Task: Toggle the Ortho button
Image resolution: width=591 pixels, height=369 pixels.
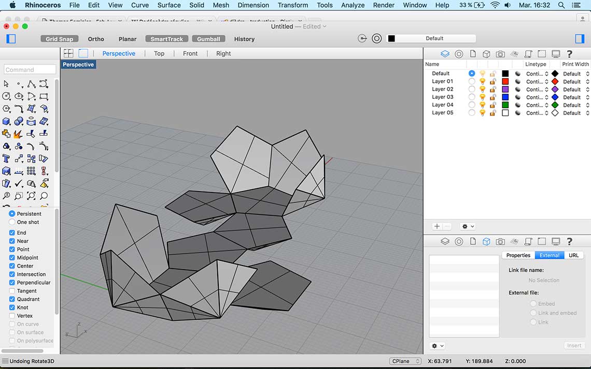Action: click(x=96, y=39)
